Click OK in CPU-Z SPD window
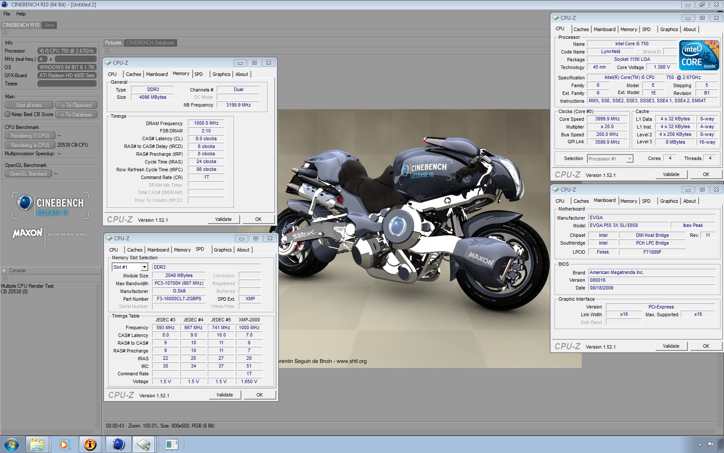Viewport: 724px width, 453px height. click(260, 395)
